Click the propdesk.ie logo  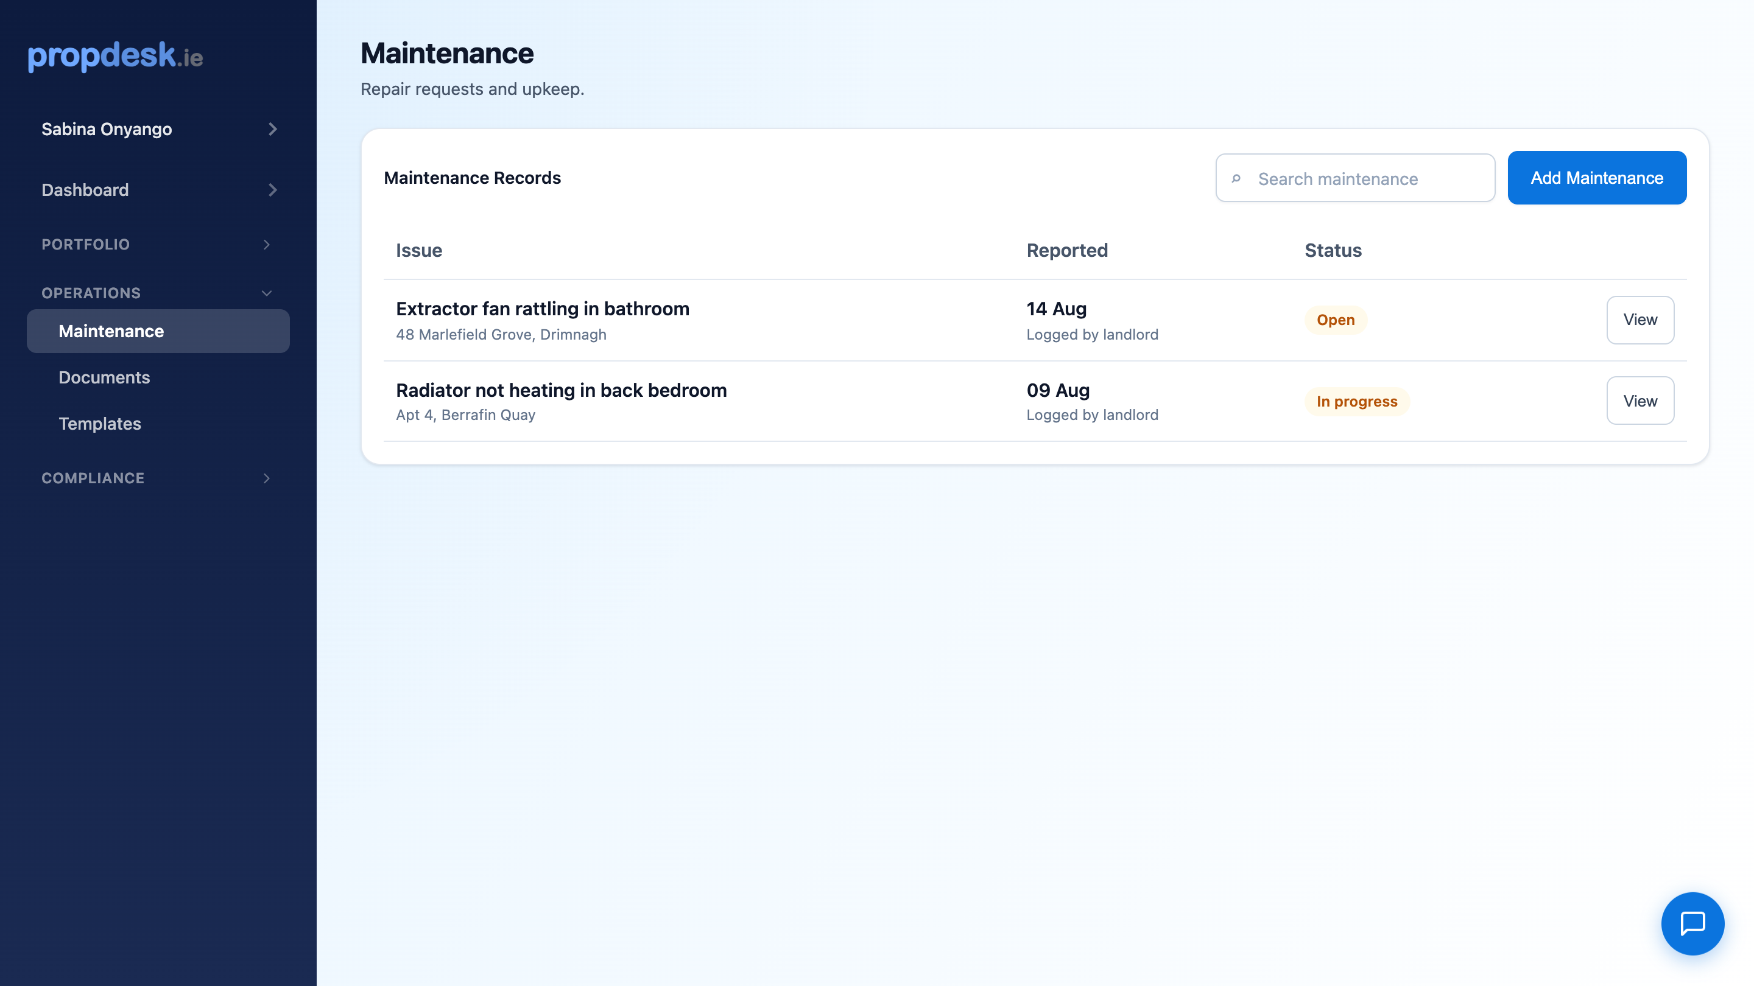point(115,56)
